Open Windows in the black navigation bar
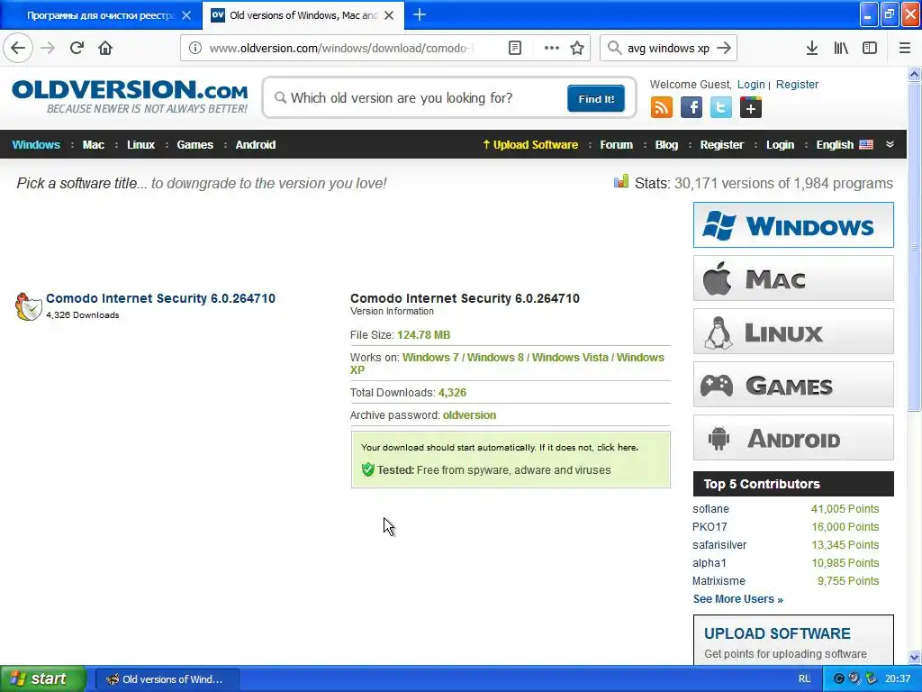Screen dimensions: 922x692 [x=36, y=145]
